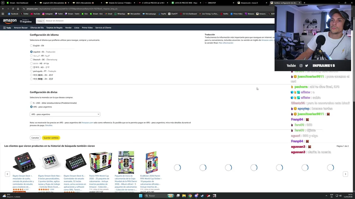This screenshot has width=355, height=199.
Task: Open the Amazon.com link in currency note
Action: (x=87, y=122)
